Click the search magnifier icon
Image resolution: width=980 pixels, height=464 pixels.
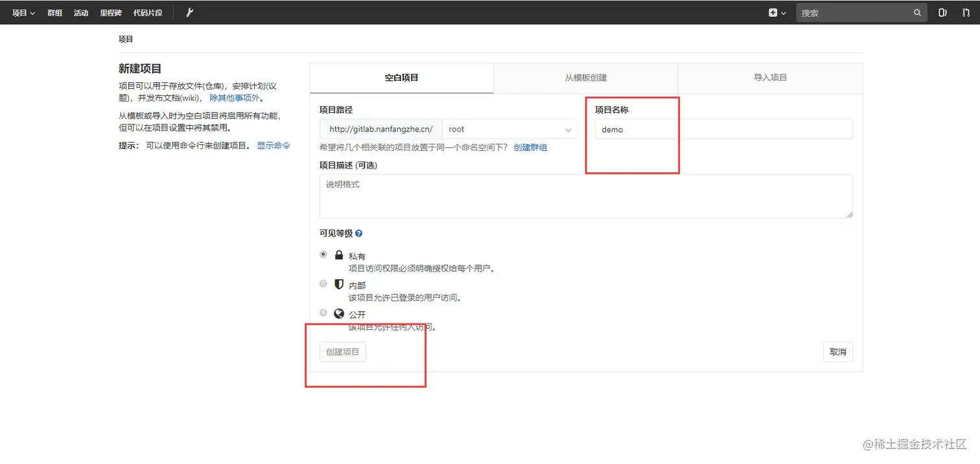pyautogui.click(x=917, y=12)
